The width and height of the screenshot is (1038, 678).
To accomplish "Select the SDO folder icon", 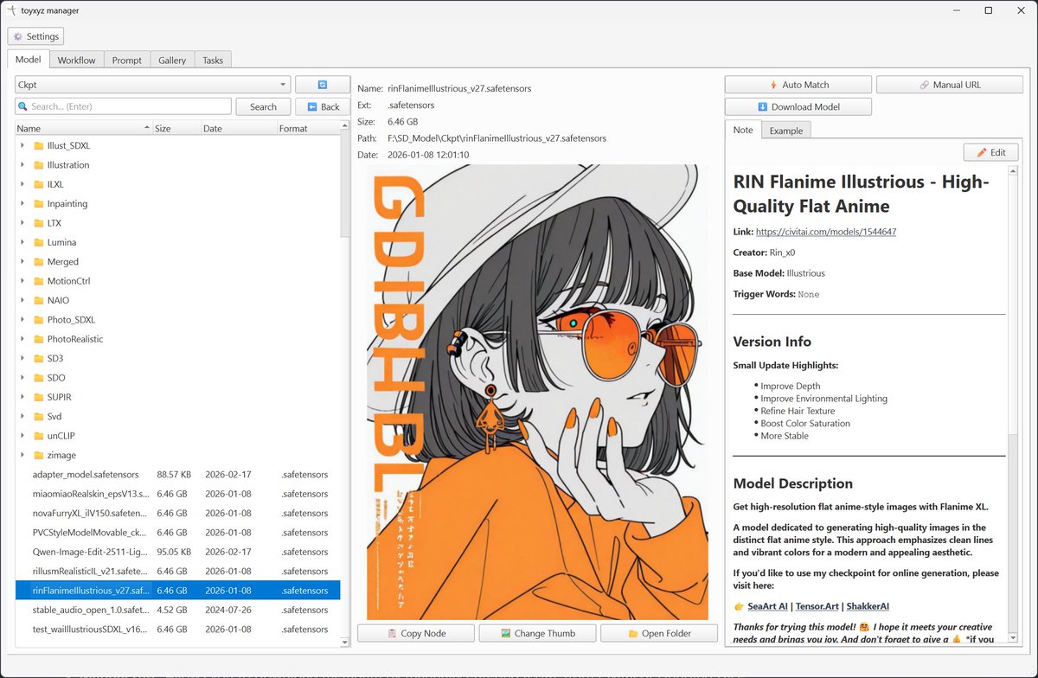I will coord(38,378).
